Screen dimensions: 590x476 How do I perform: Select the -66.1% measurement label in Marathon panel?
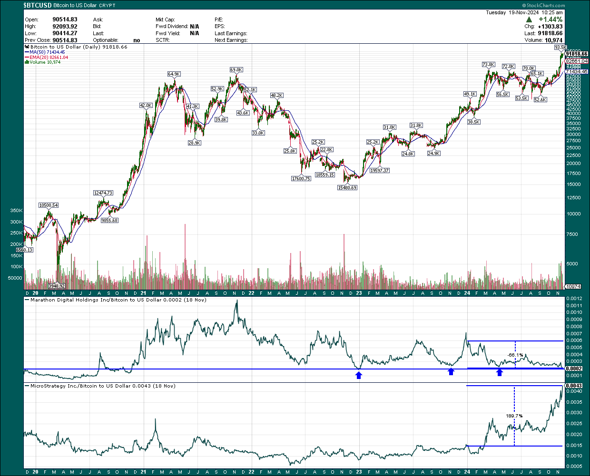click(x=515, y=354)
